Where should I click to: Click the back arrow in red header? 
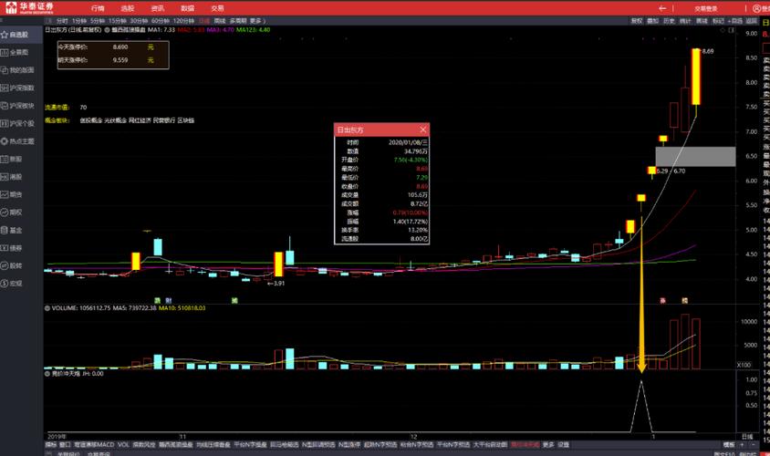662,8
